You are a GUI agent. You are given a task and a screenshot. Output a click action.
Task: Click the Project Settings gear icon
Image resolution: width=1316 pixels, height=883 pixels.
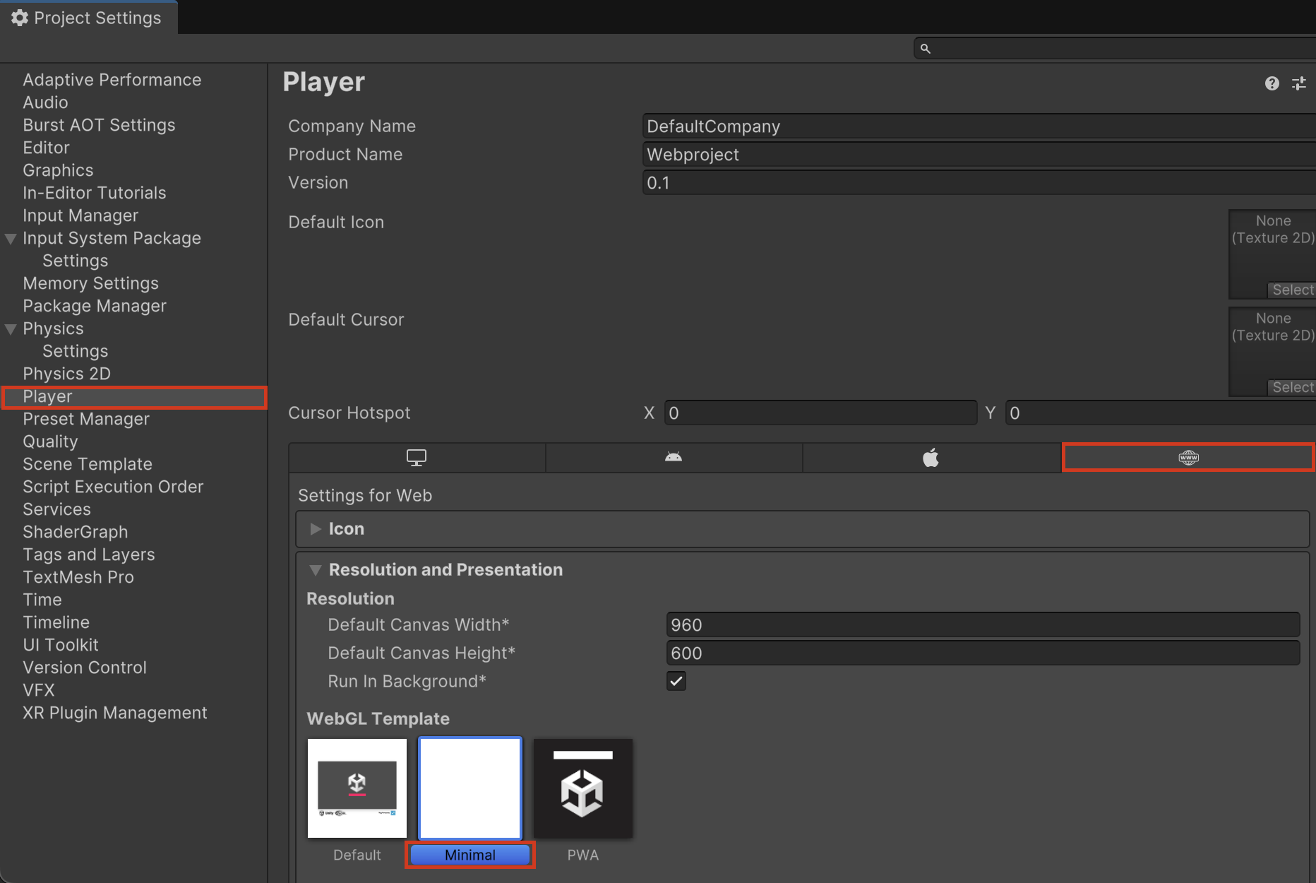20,18
